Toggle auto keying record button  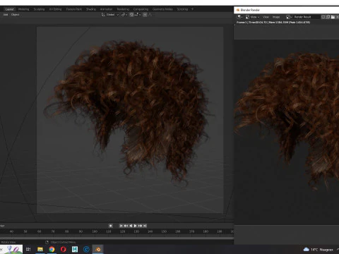click(x=110, y=226)
